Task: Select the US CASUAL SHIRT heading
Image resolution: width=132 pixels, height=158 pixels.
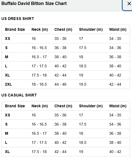Action: (x=19, y=95)
